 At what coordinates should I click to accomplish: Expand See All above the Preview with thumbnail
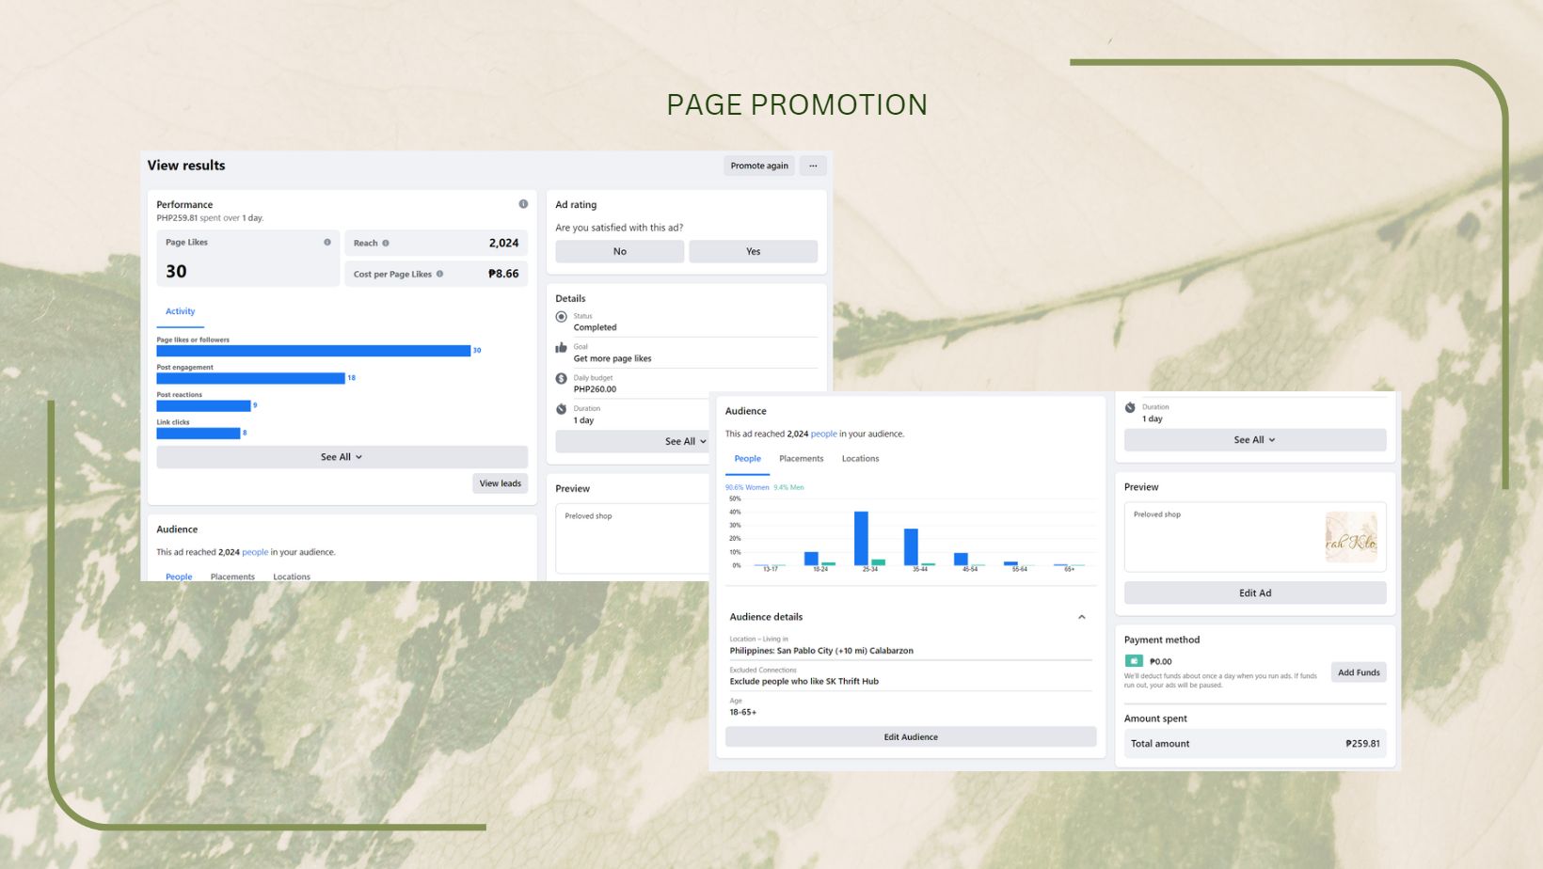1255,440
